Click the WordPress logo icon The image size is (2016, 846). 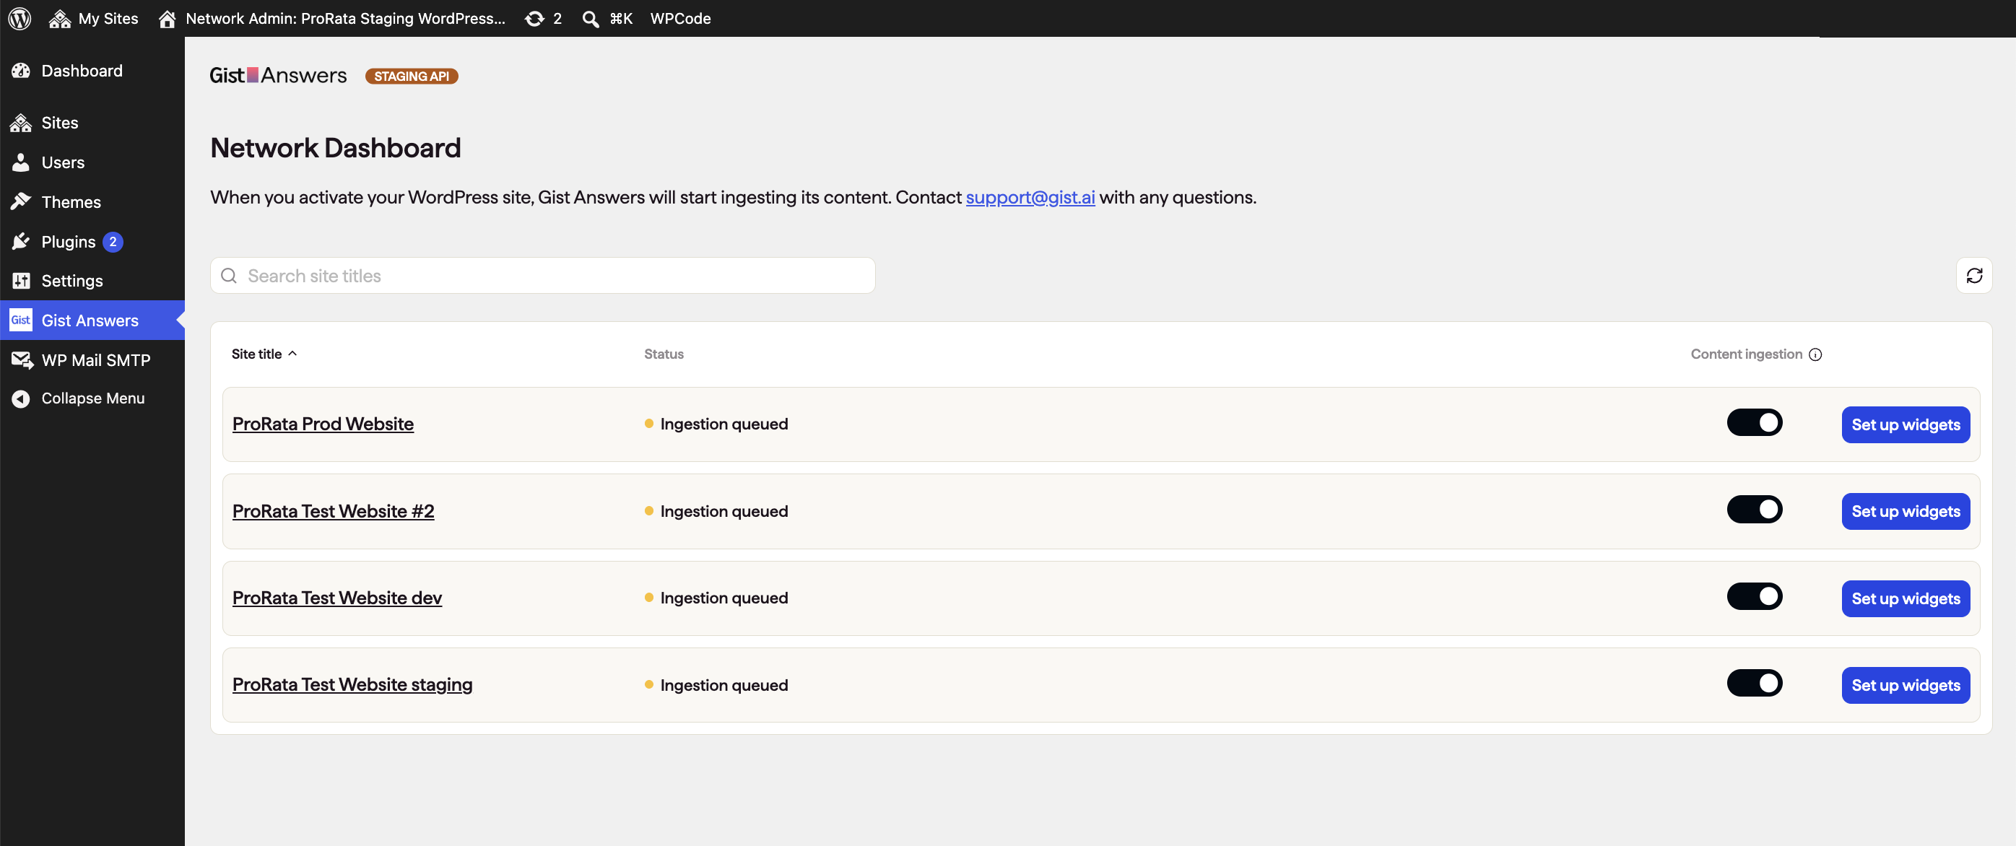coord(19,18)
